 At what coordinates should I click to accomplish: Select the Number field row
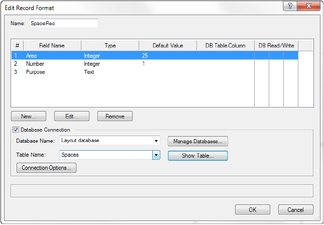coord(35,64)
